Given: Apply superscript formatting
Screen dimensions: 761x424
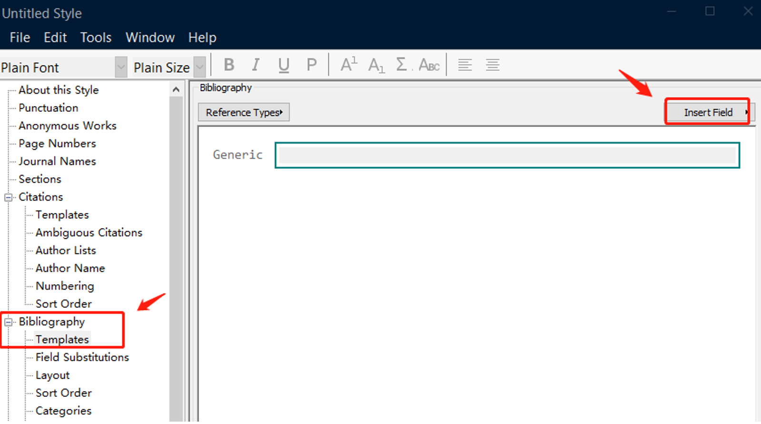Looking at the screenshot, I should pyautogui.click(x=348, y=65).
